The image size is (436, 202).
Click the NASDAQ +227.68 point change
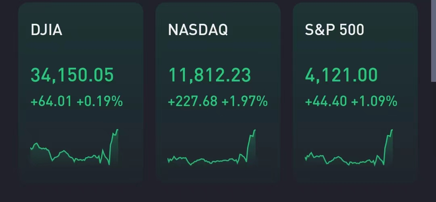pos(193,102)
